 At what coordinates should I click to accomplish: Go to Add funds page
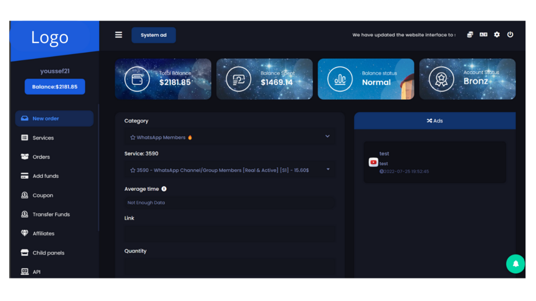(x=45, y=176)
